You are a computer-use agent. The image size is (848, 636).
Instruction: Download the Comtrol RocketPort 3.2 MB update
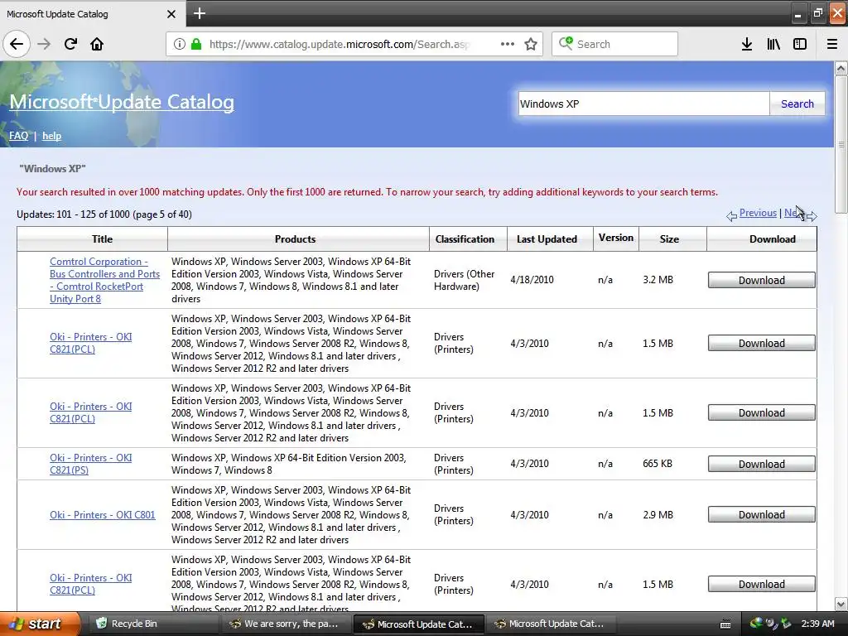tap(762, 280)
